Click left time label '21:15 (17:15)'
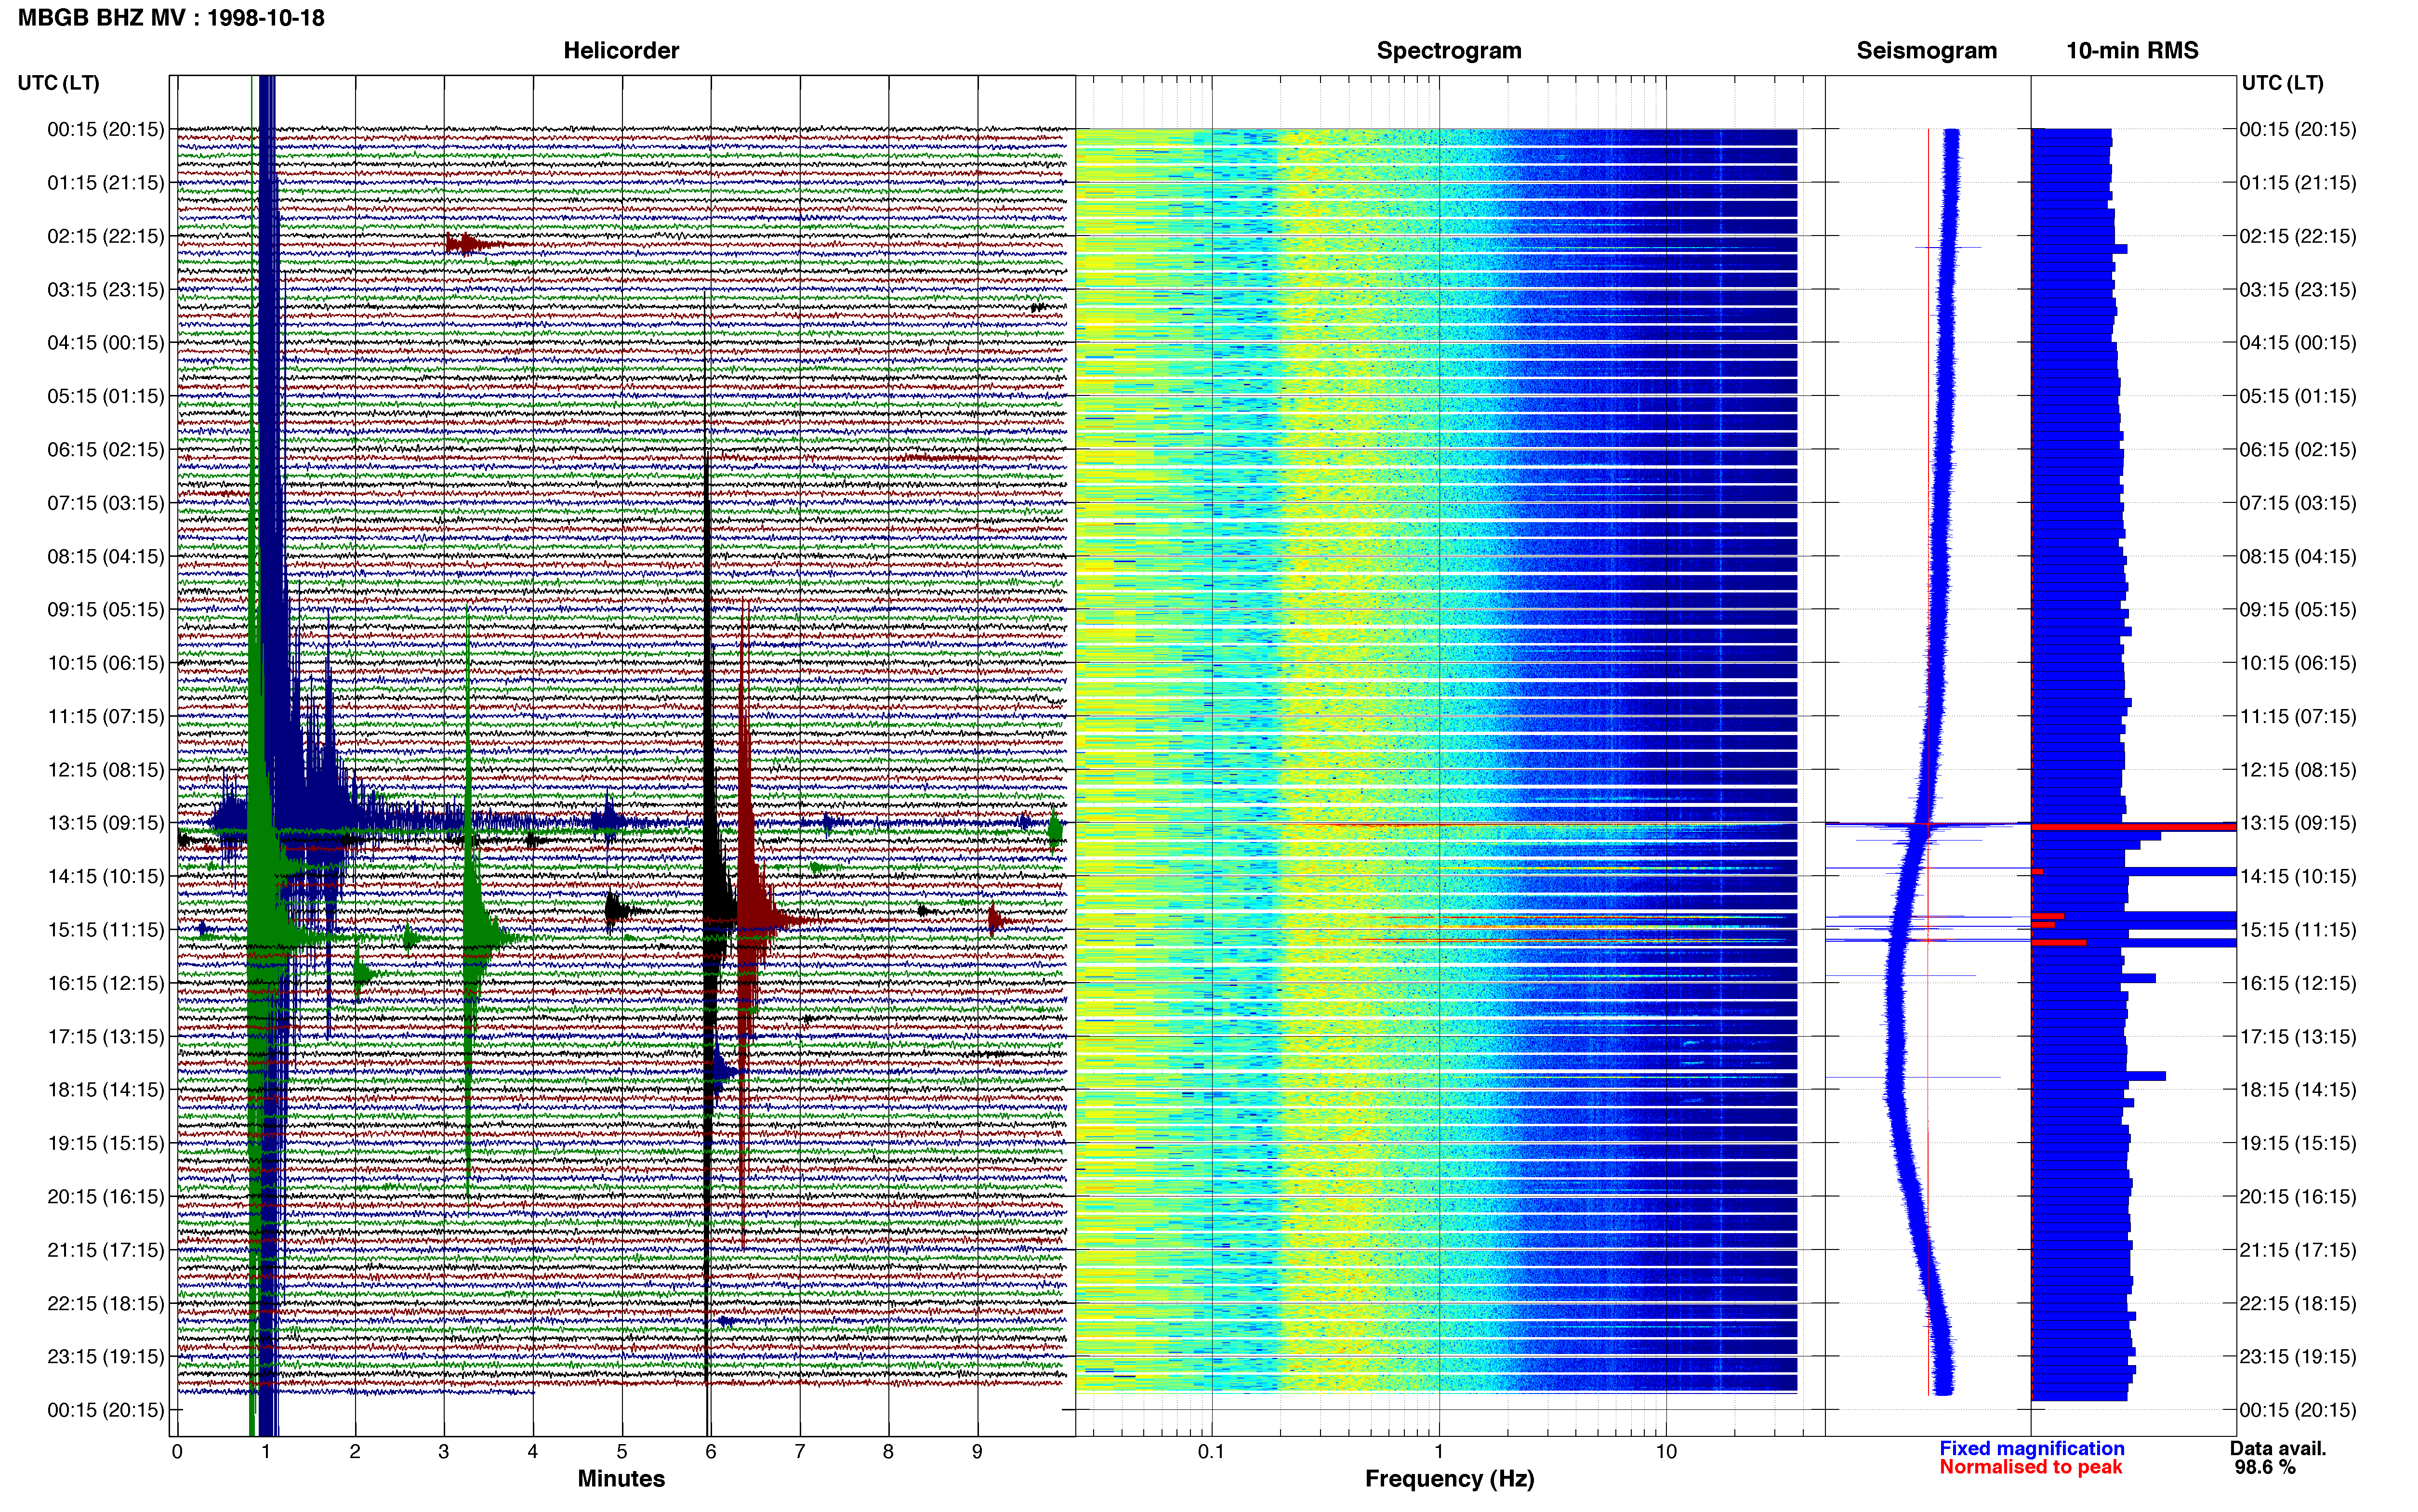2418x1512 pixels. pyautogui.click(x=106, y=1250)
